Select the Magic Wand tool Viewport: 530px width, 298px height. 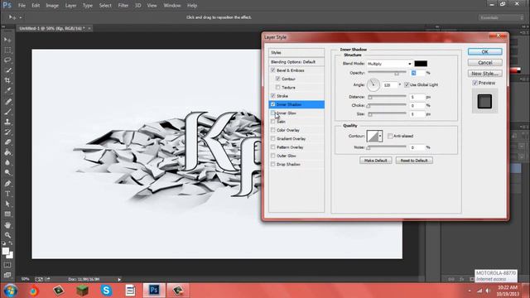point(7,70)
